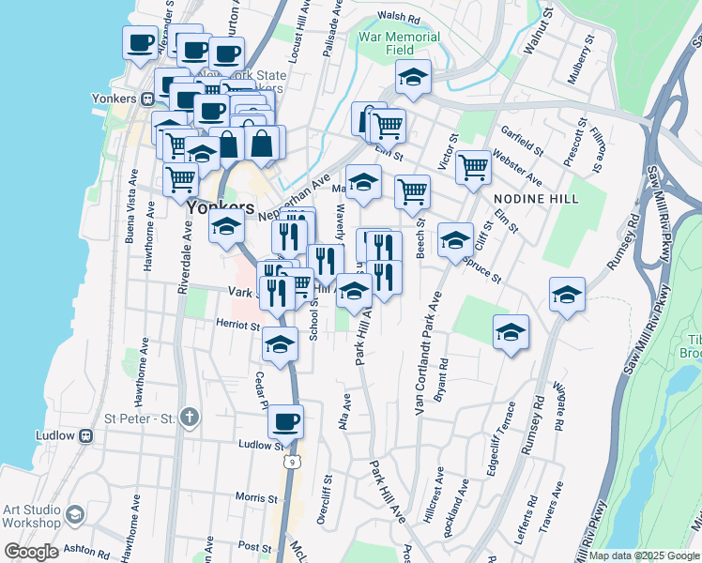
Task: Open the Google logo link
Action: point(31,552)
